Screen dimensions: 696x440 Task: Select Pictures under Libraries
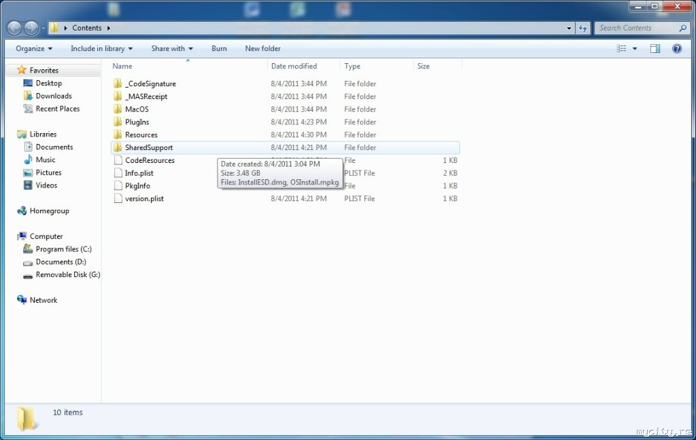tap(48, 172)
